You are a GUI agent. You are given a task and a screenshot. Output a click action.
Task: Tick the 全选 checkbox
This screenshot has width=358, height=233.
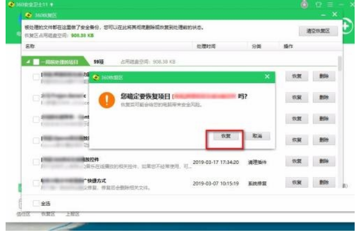[36, 203]
